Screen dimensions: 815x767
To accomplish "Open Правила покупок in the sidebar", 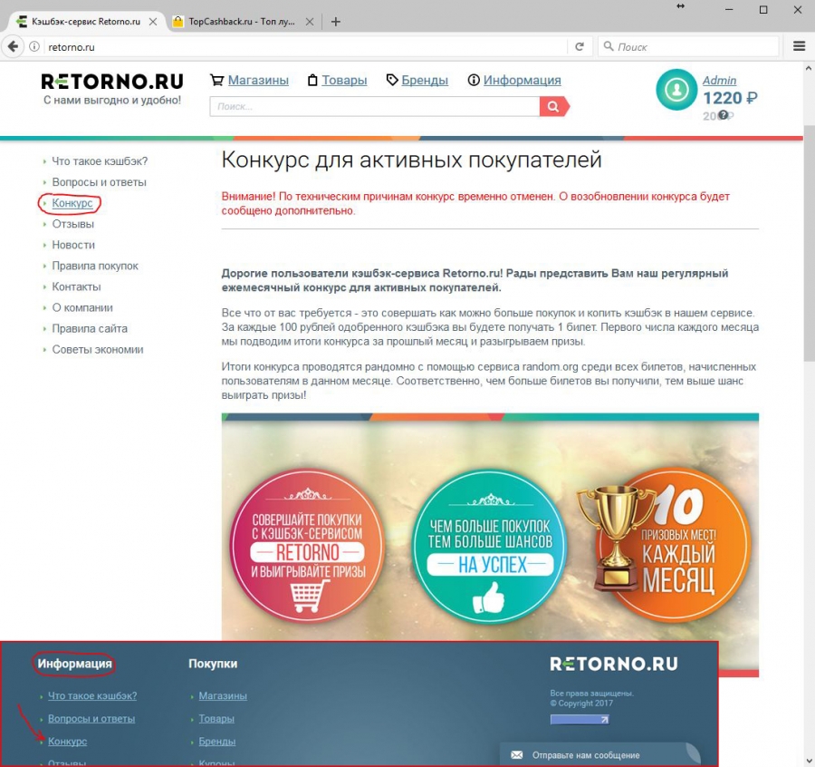I will [x=94, y=266].
